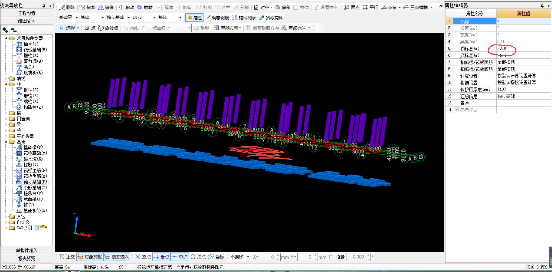
Task: Check the 旋转 checkbox in bottom bar
Action: coord(331,257)
